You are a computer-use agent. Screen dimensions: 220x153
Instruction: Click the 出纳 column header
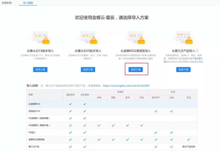tap(172, 97)
